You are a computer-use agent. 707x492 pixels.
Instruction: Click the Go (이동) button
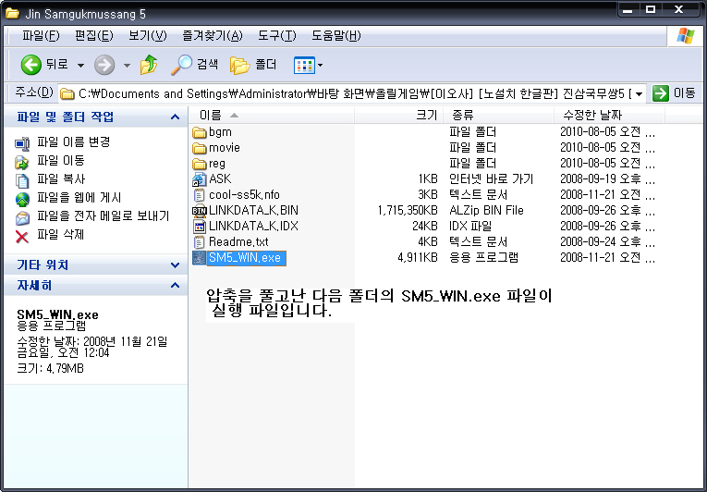pyautogui.click(x=674, y=93)
